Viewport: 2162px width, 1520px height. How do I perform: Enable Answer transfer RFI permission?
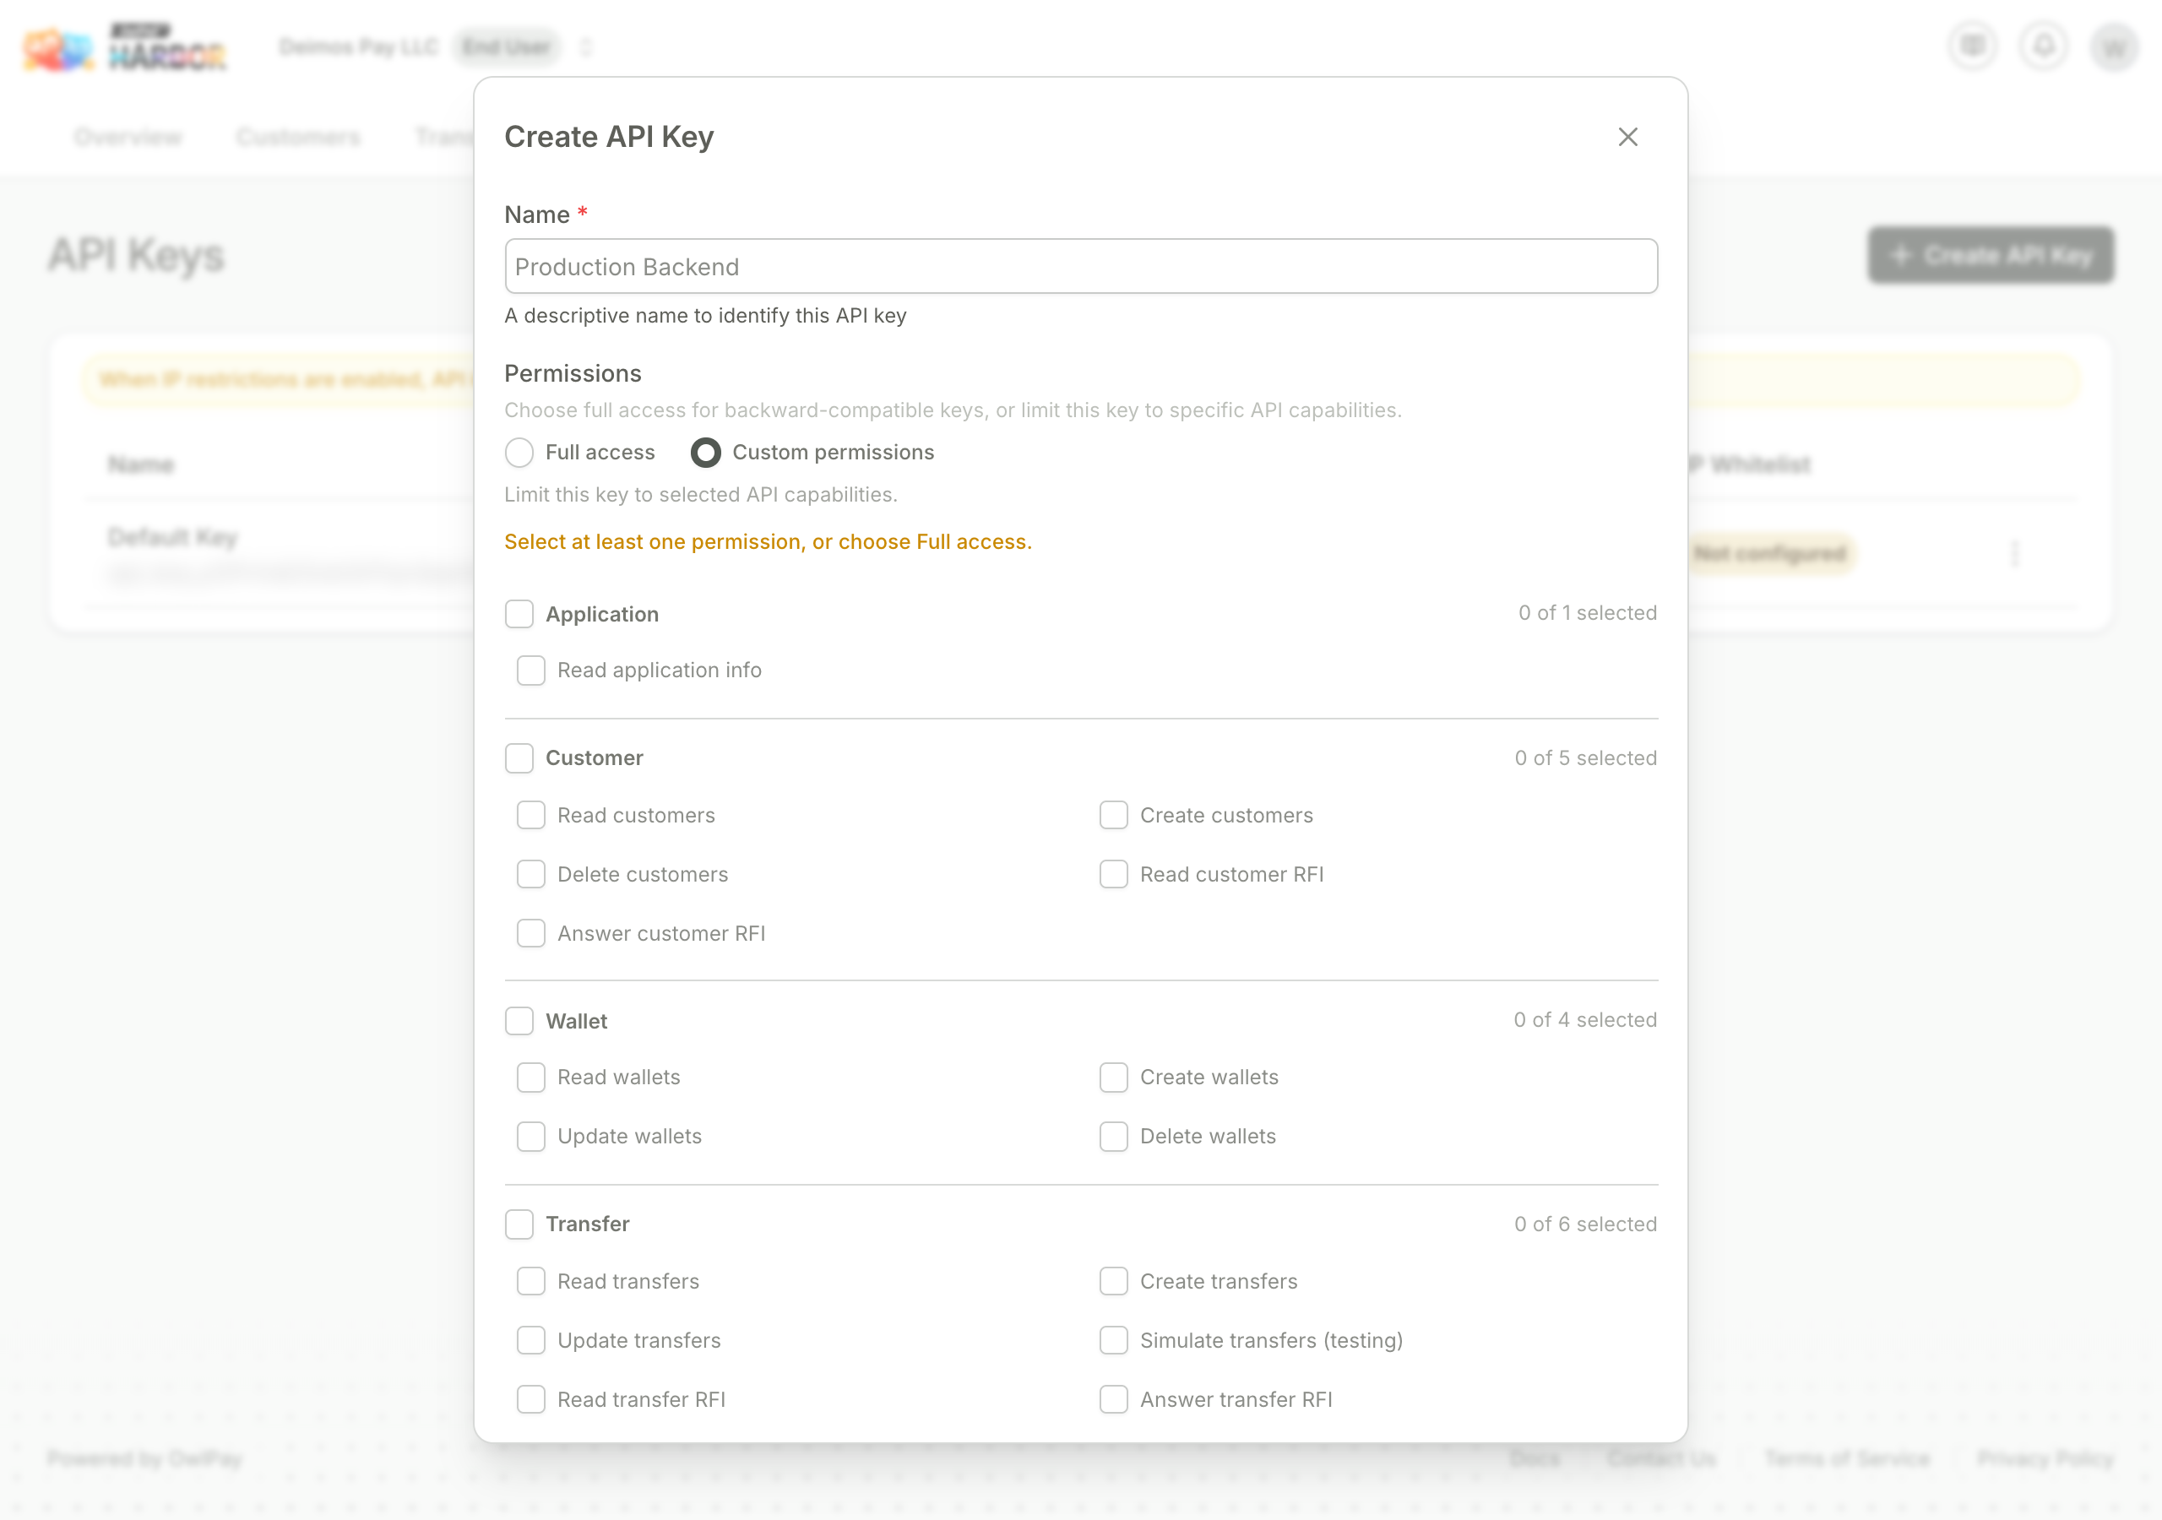[1114, 1399]
